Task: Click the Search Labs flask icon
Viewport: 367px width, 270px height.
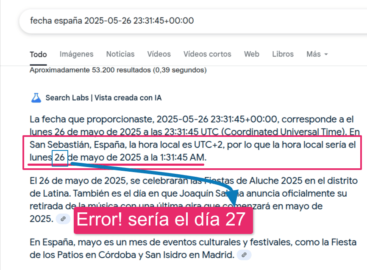Action: pos(36,98)
